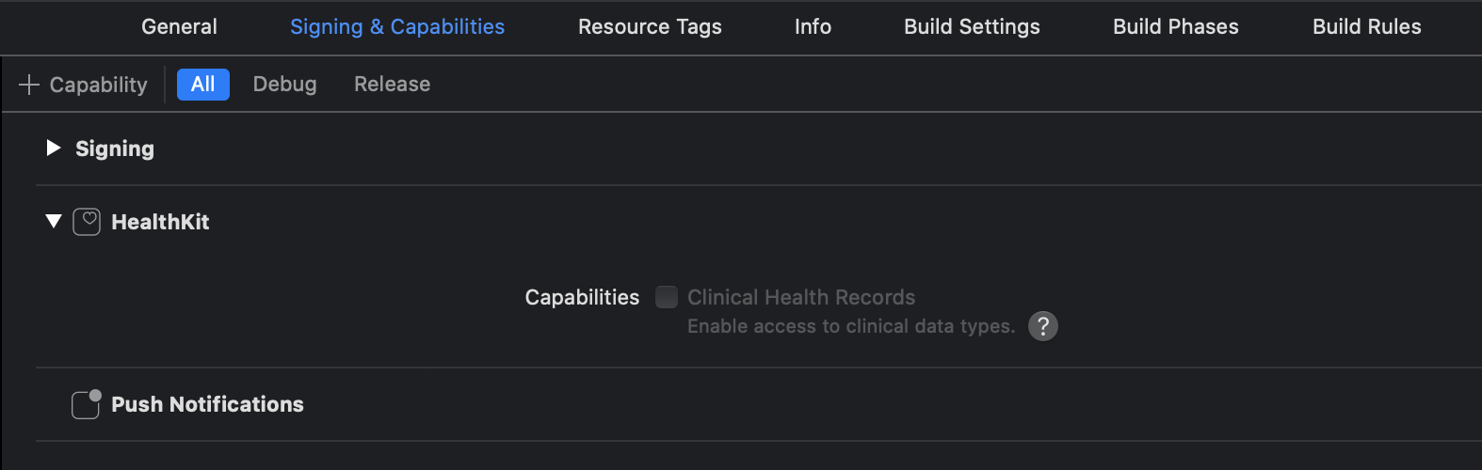
Task: Collapse the HealthKit section triangle
Action: coord(54,221)
